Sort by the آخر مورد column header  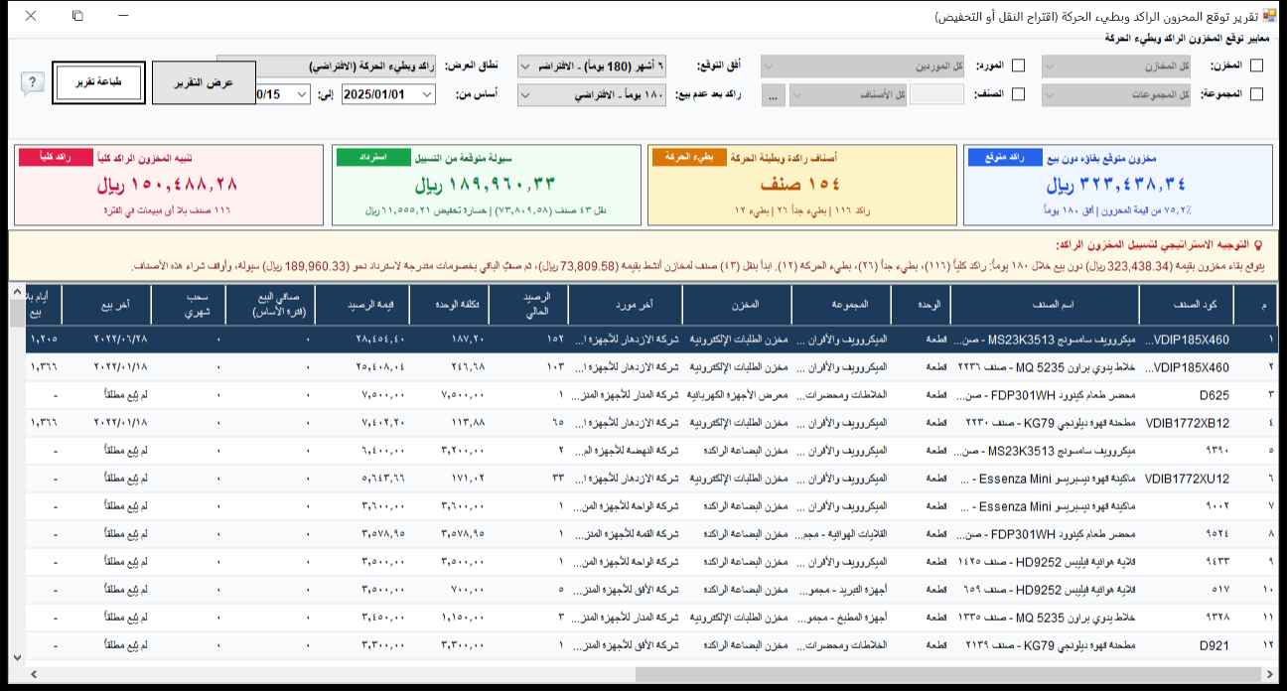pyautogui.click(x=627, y=304)
